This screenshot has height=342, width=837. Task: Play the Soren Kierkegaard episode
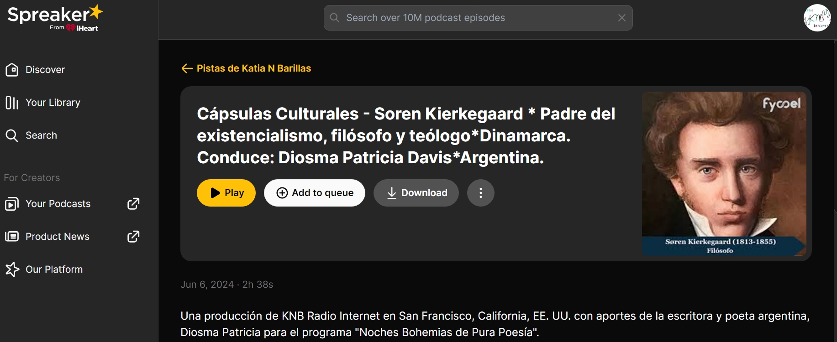coord(226,193)
